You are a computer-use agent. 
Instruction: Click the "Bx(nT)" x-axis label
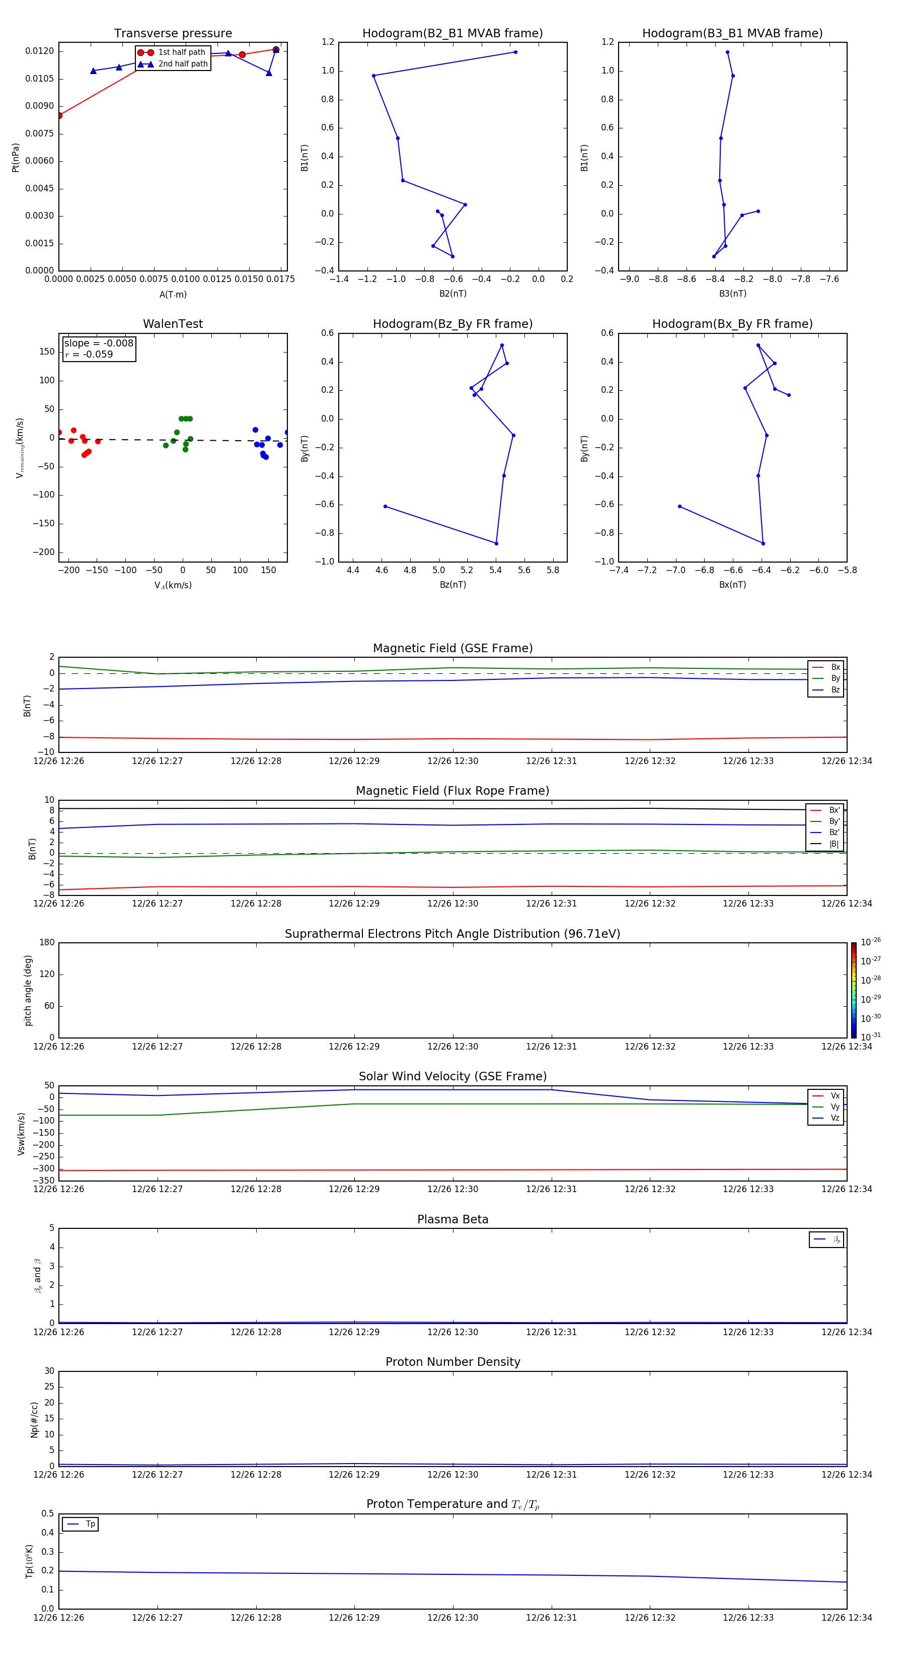click(732, 585)
